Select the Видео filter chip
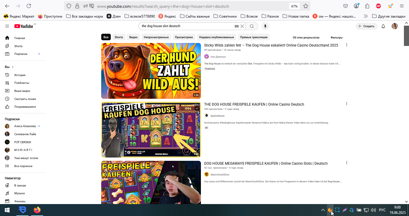The width and height of the screenshot is (409, 216). 133,37
